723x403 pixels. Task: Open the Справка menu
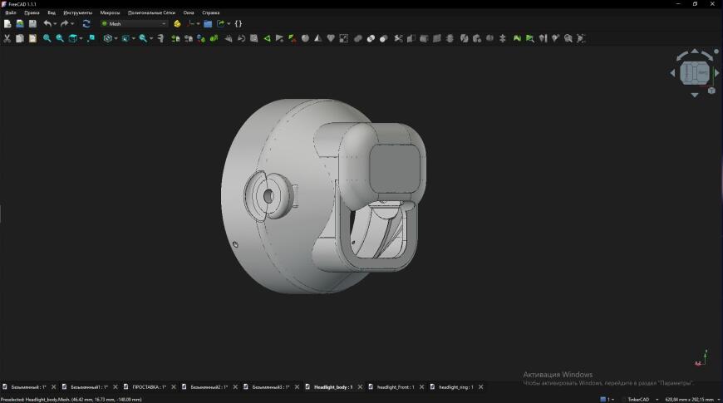pos(211,12)
